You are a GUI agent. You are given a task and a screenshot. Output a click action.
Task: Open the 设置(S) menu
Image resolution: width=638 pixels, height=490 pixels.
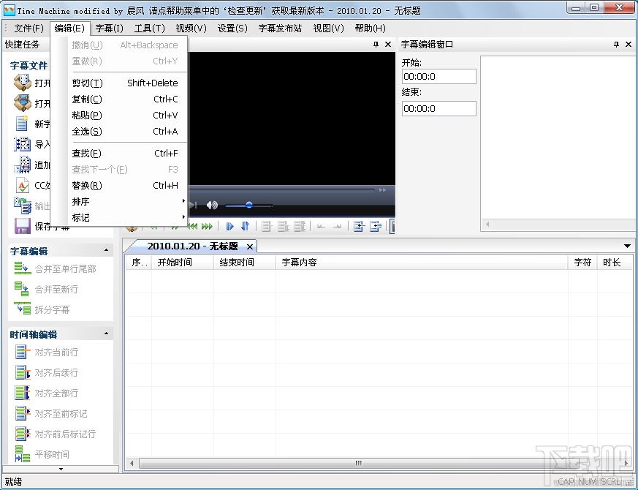(232, 28)
